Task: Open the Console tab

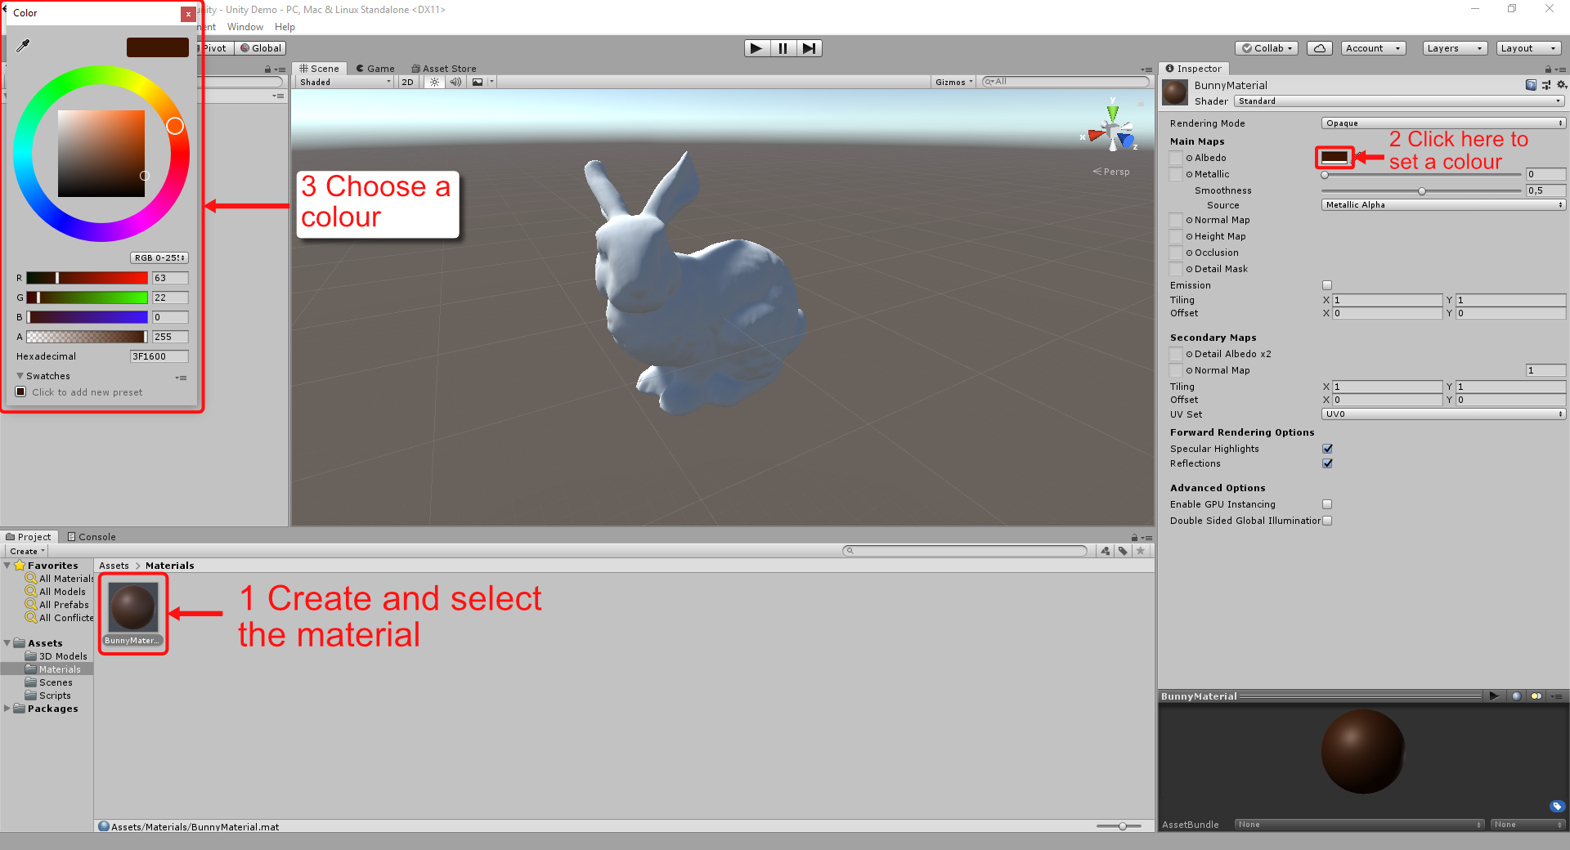Action: 92,537
